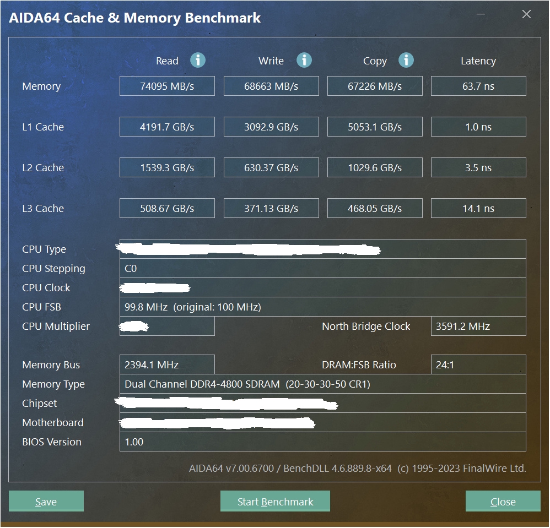Select Memory latency 63.7 ns

[478, 86]
